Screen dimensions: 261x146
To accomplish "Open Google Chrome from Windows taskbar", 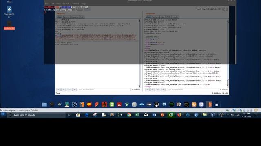I will [129, 115].
